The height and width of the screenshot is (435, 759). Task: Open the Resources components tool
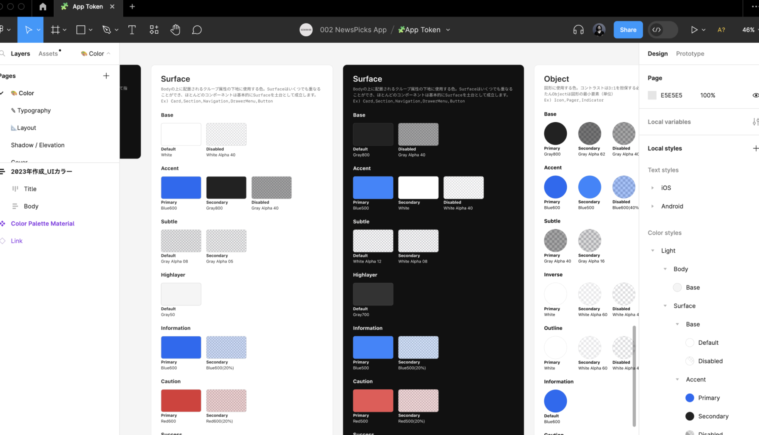point(154,30)
